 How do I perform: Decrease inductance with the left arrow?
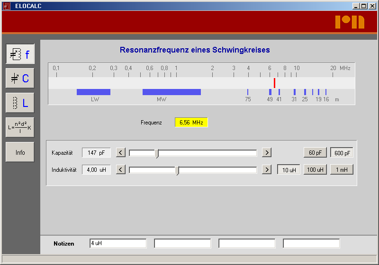[121, 169]
